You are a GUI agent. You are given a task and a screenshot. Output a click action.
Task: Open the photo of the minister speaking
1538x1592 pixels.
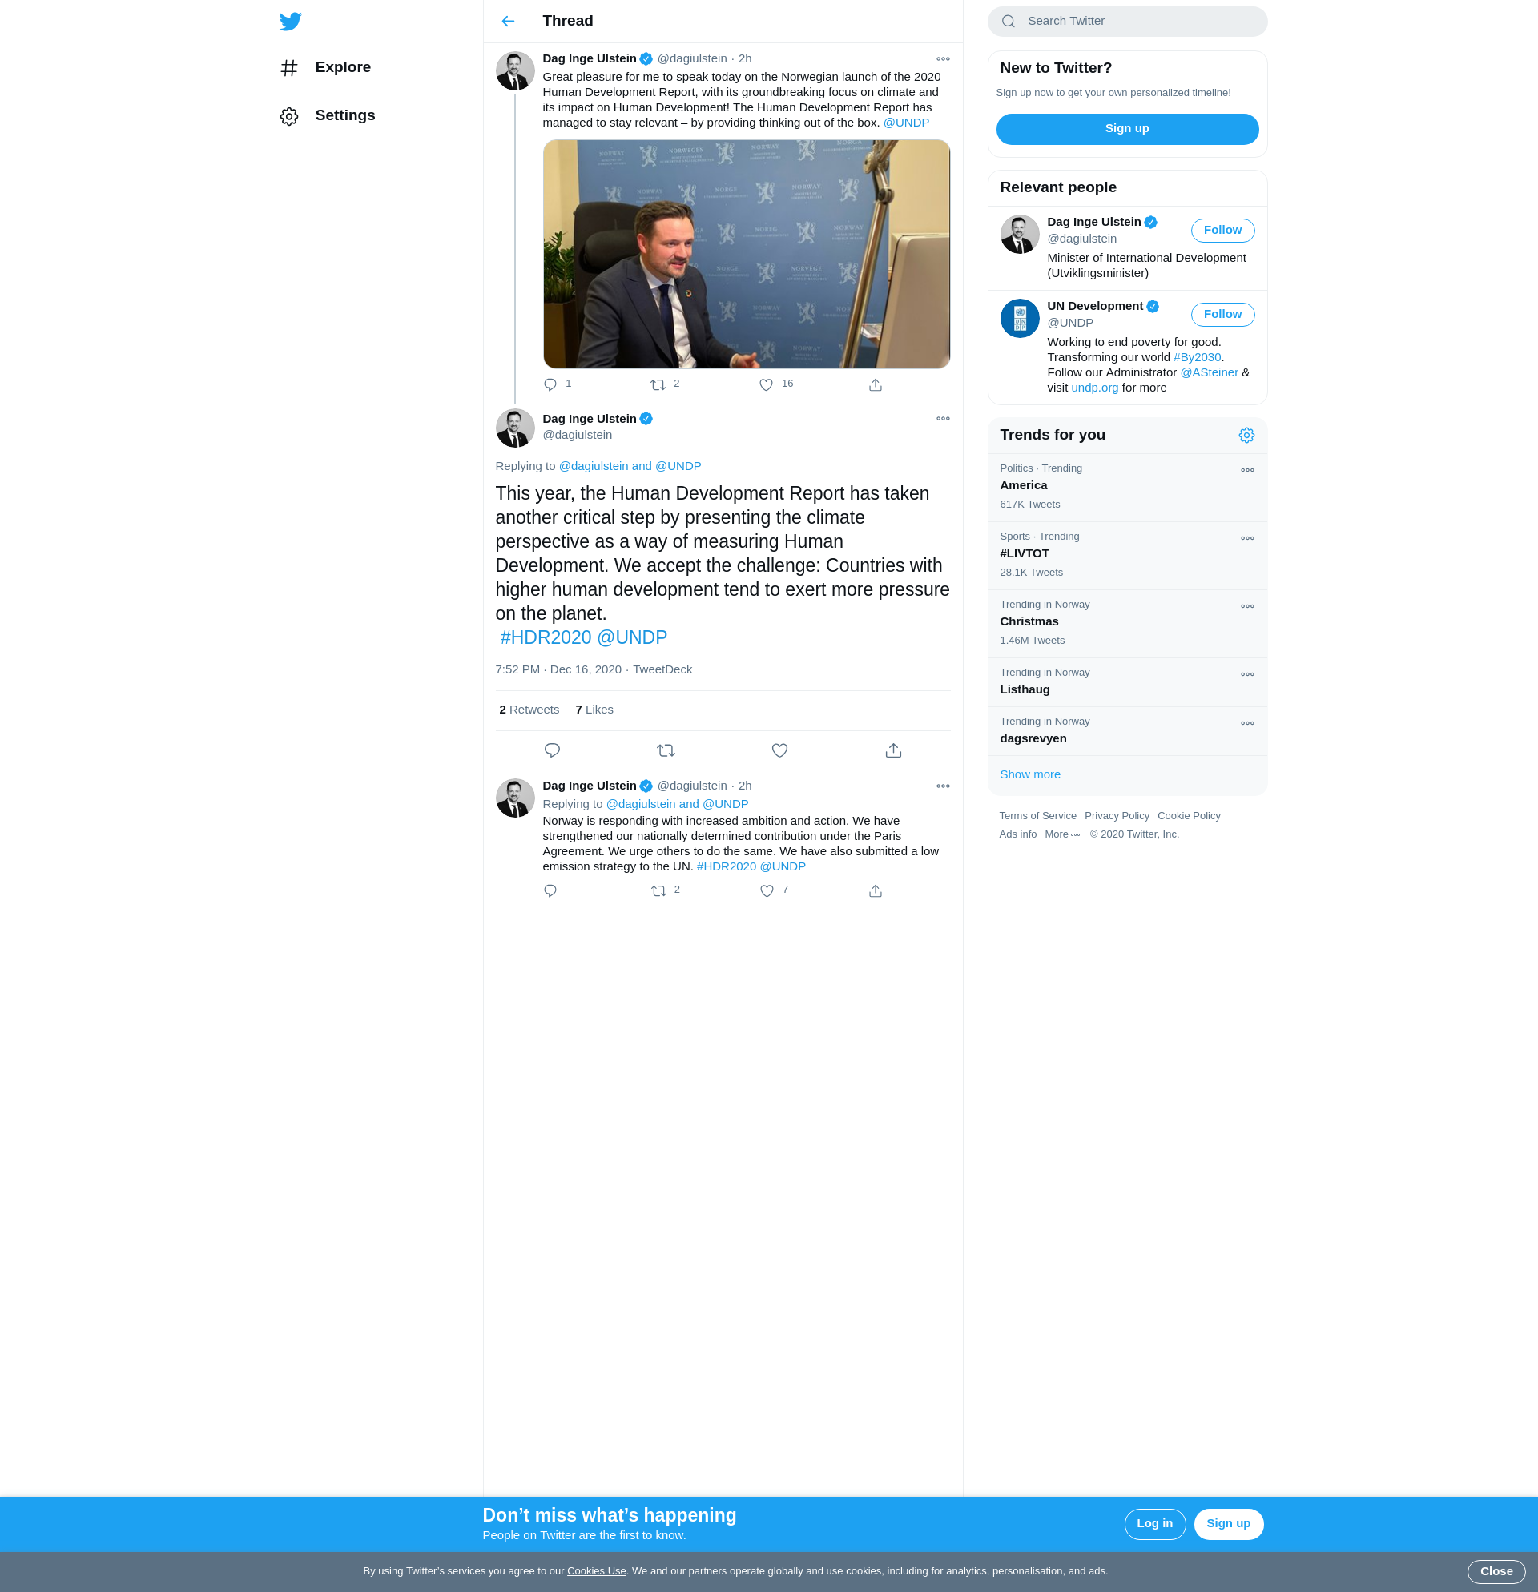click(746, 254)
